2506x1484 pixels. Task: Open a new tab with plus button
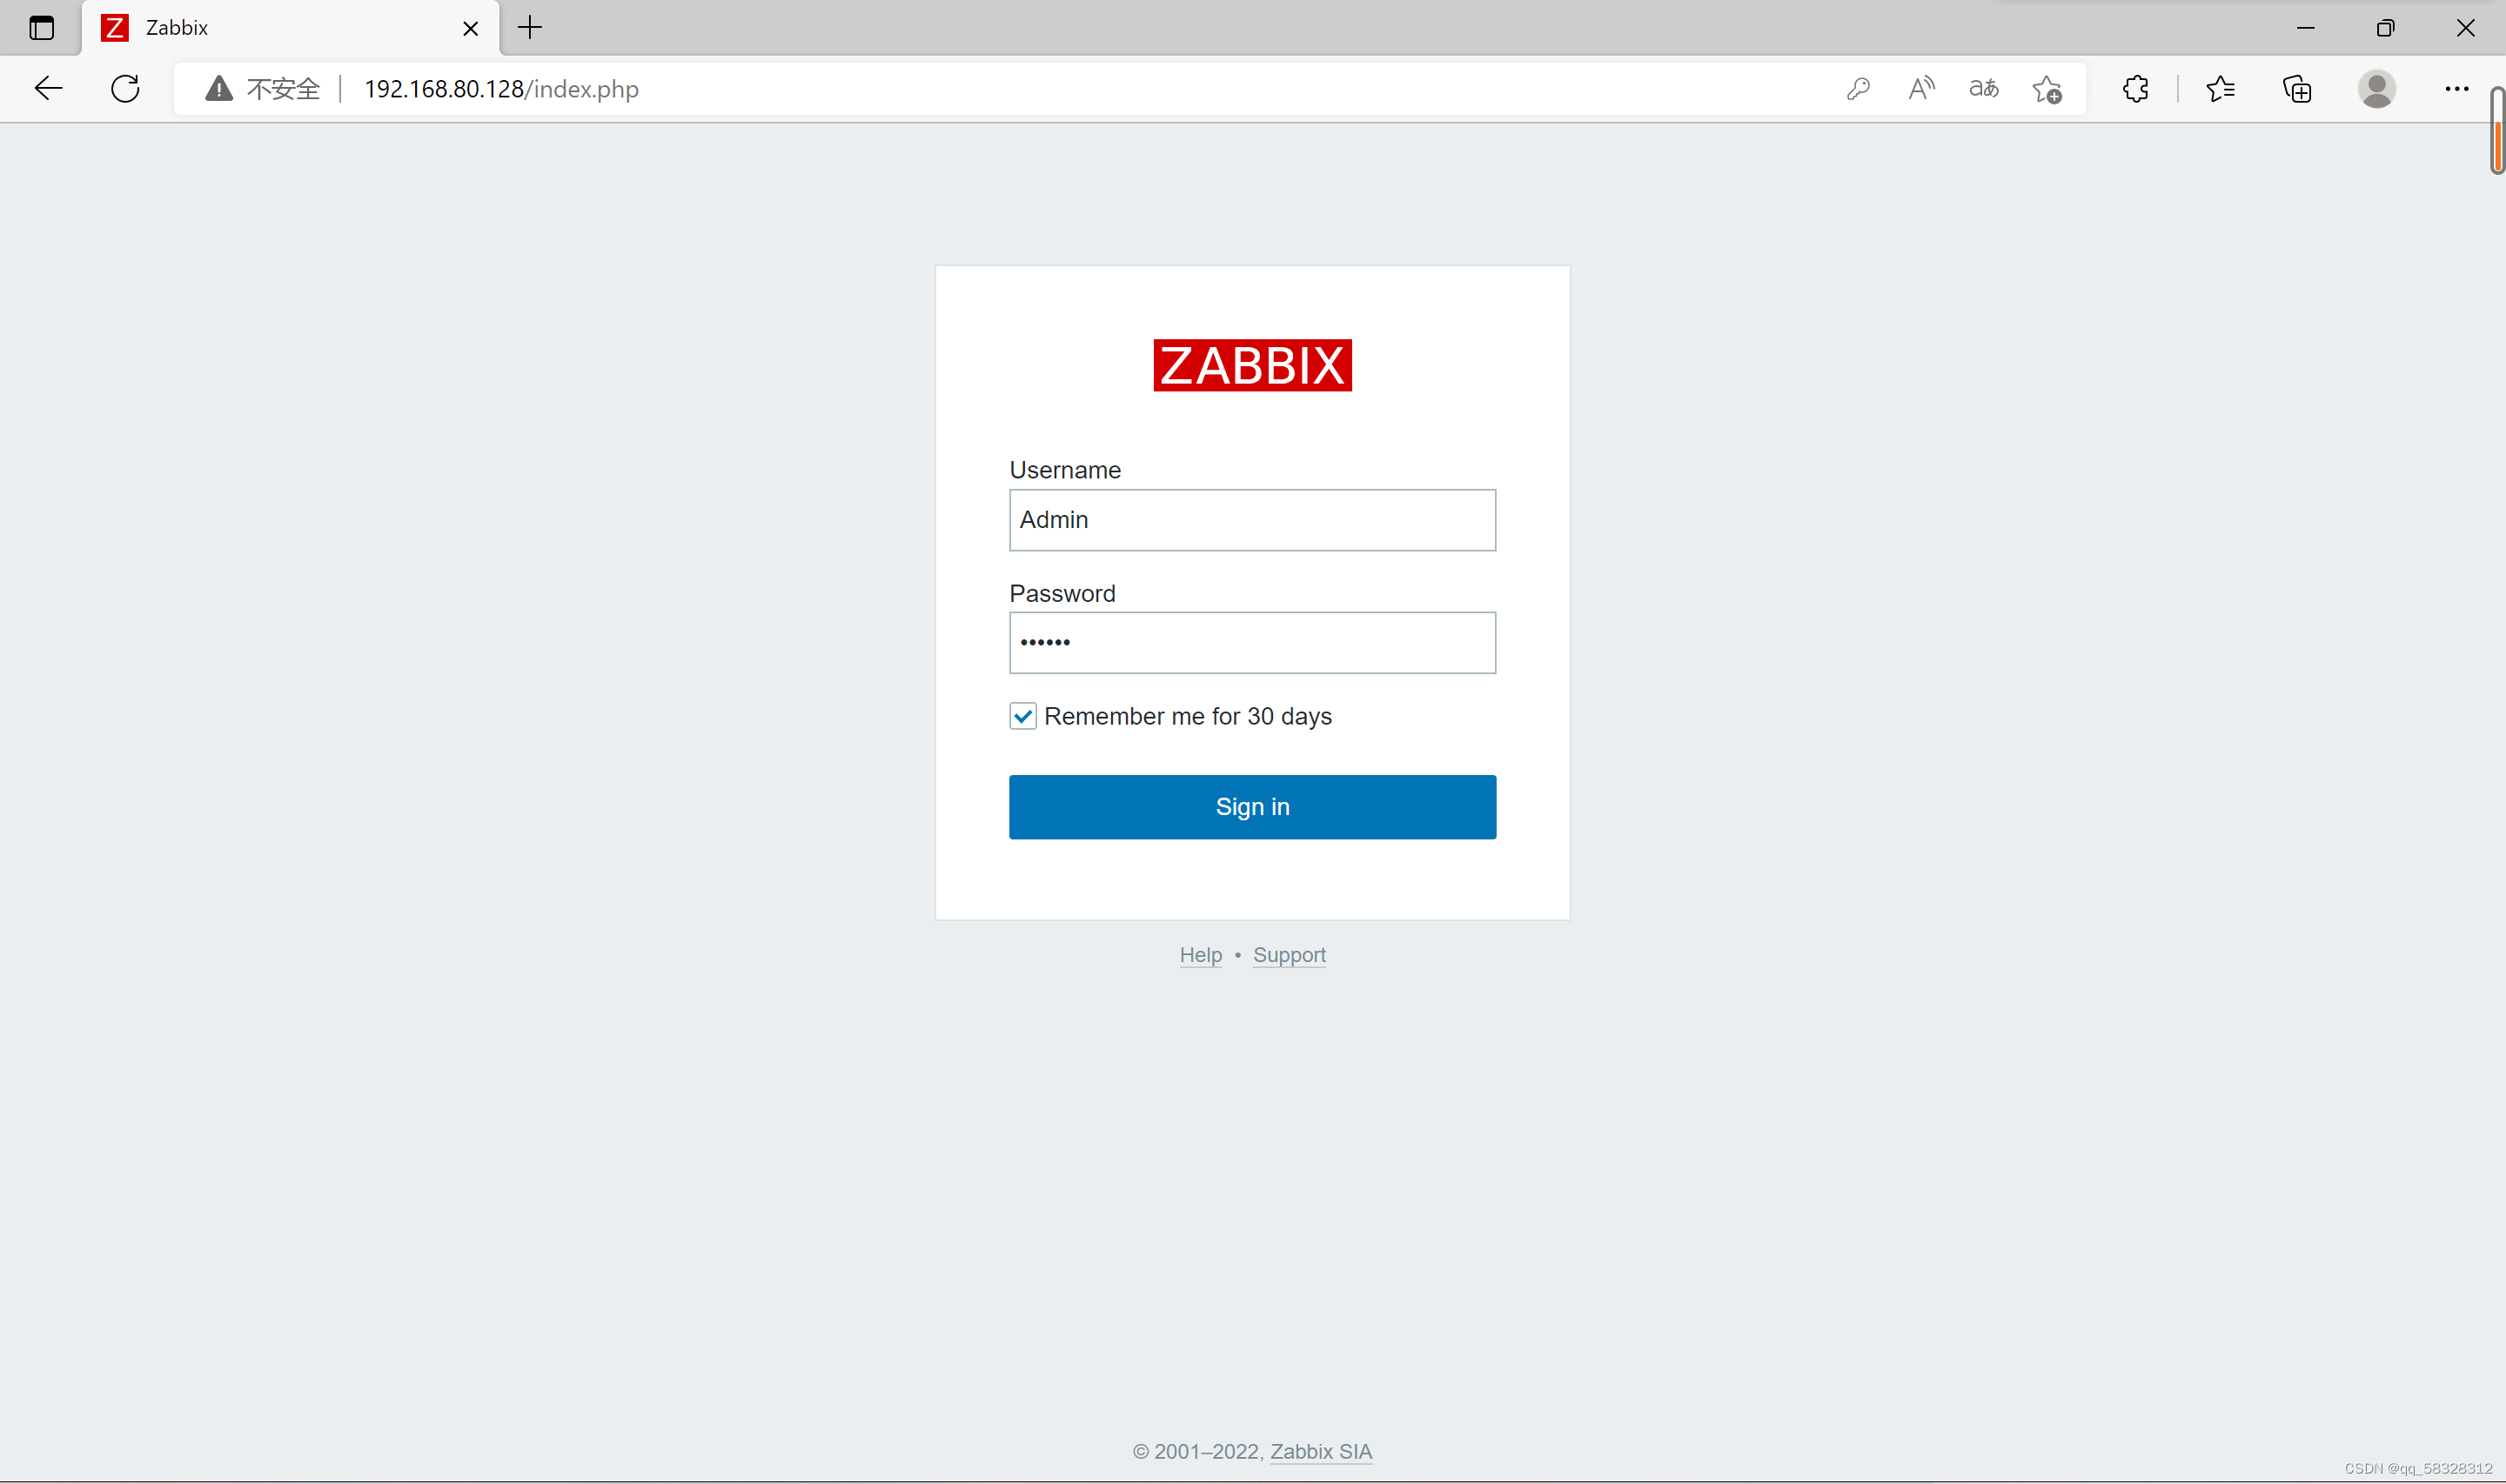point(530,28)
